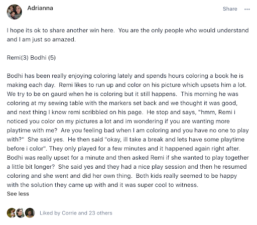Show the 23 others who liked
Viewport: 257px width, 225px height.
100,213
